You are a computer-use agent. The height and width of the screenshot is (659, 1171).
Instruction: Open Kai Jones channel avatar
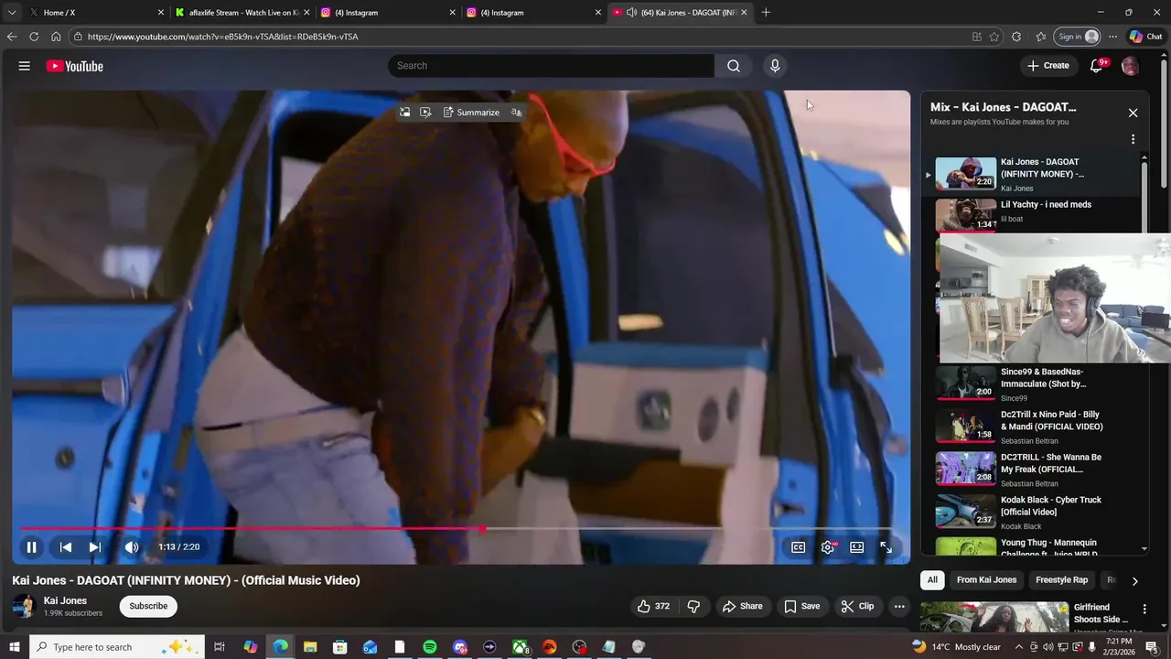25,606
